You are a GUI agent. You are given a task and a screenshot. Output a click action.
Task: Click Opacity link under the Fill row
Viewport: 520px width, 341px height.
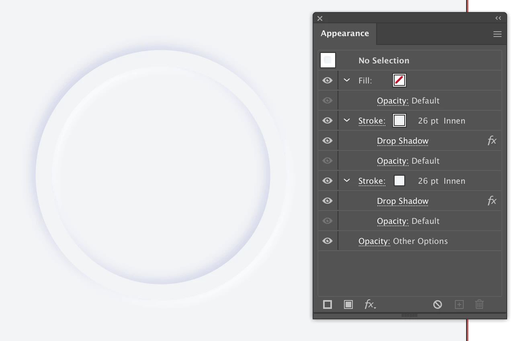[393, 101]
